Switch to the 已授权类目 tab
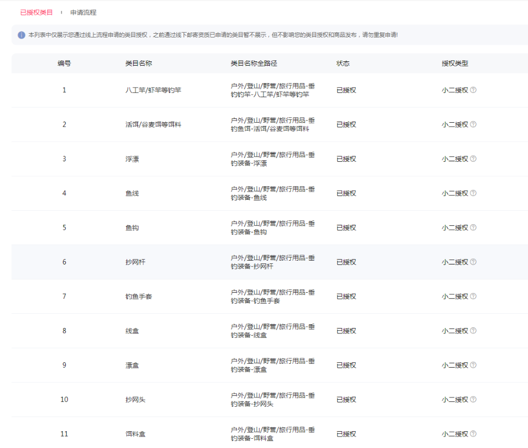 pyautogui.click(x=36, y=12)
